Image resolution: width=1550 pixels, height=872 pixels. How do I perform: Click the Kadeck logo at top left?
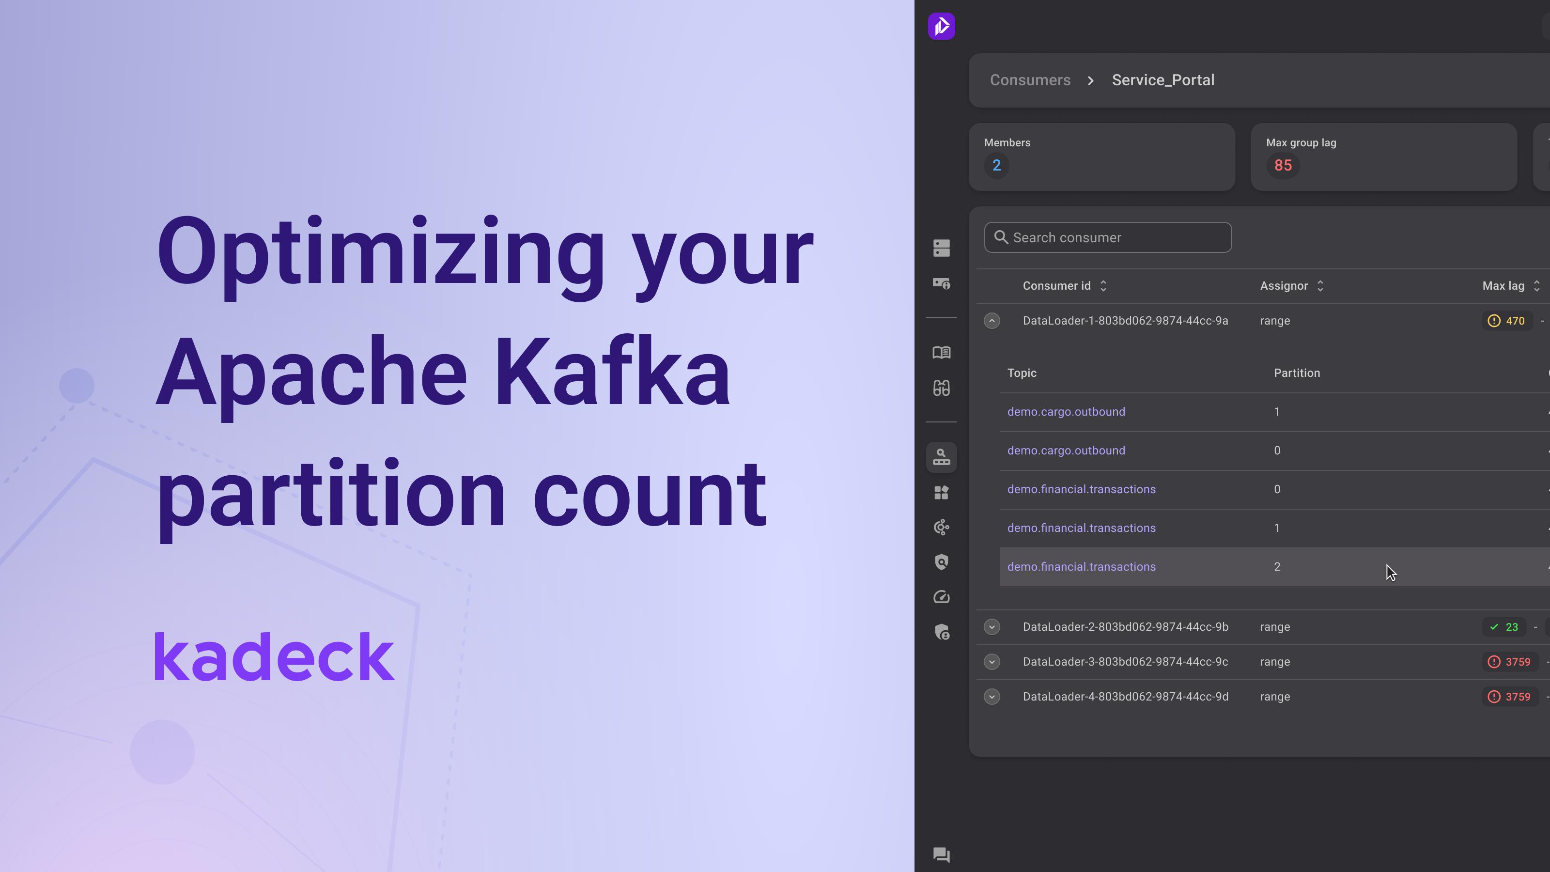point(941,26)
